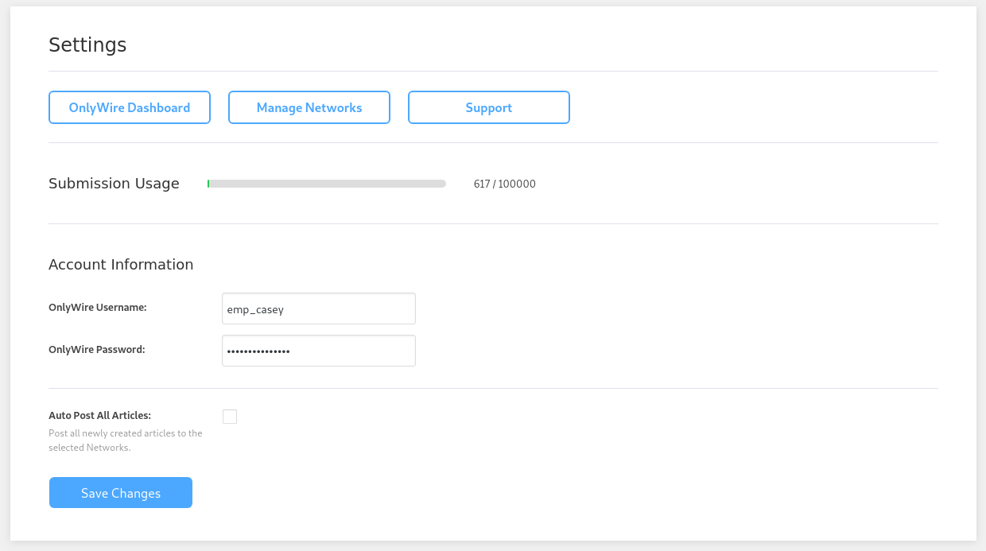986x551 pixels.
Task: Click the 'OnlyWire Password:' label
Action: (97, 349)
